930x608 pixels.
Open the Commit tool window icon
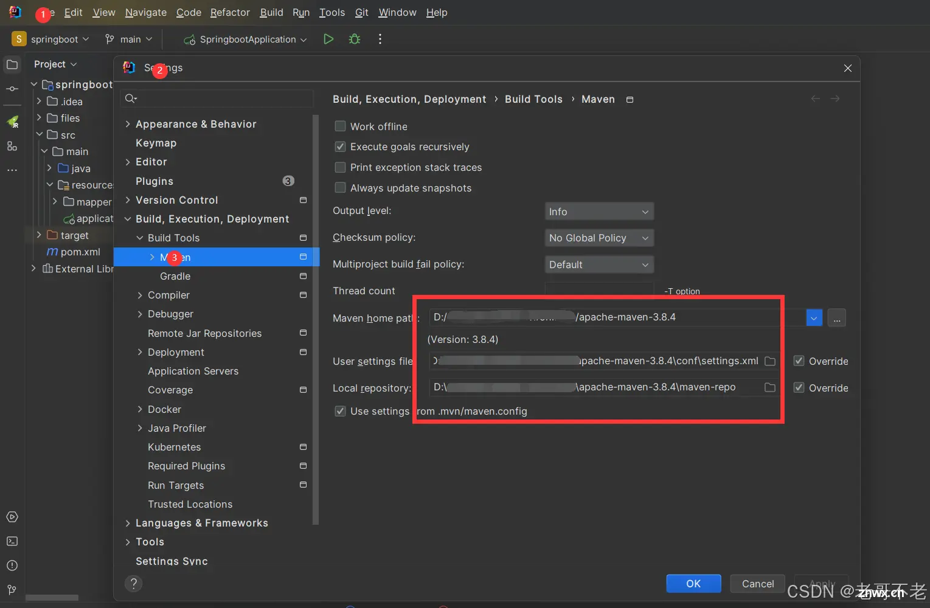pyautogui.click(x=12, y=89)
